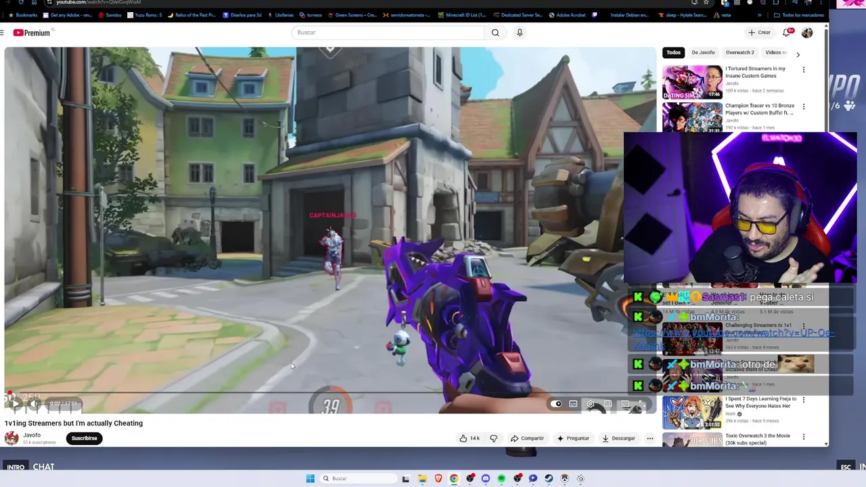Download video with Descargar
The height and width of the screenshot is (487, 866).
(x=618, y=438)
